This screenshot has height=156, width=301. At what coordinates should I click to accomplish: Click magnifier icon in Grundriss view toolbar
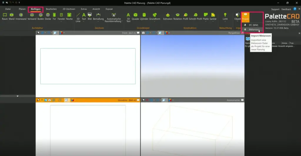point(38,100)
